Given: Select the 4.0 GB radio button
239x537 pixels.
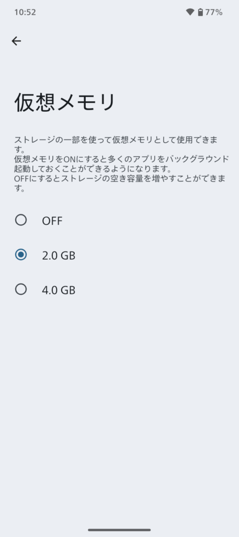Looking at the screenshot, I should coord(21,289).
